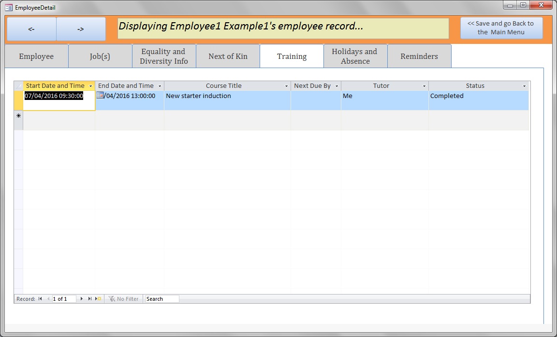Jump to last record in navigator
557x337 pixels.
90,299
